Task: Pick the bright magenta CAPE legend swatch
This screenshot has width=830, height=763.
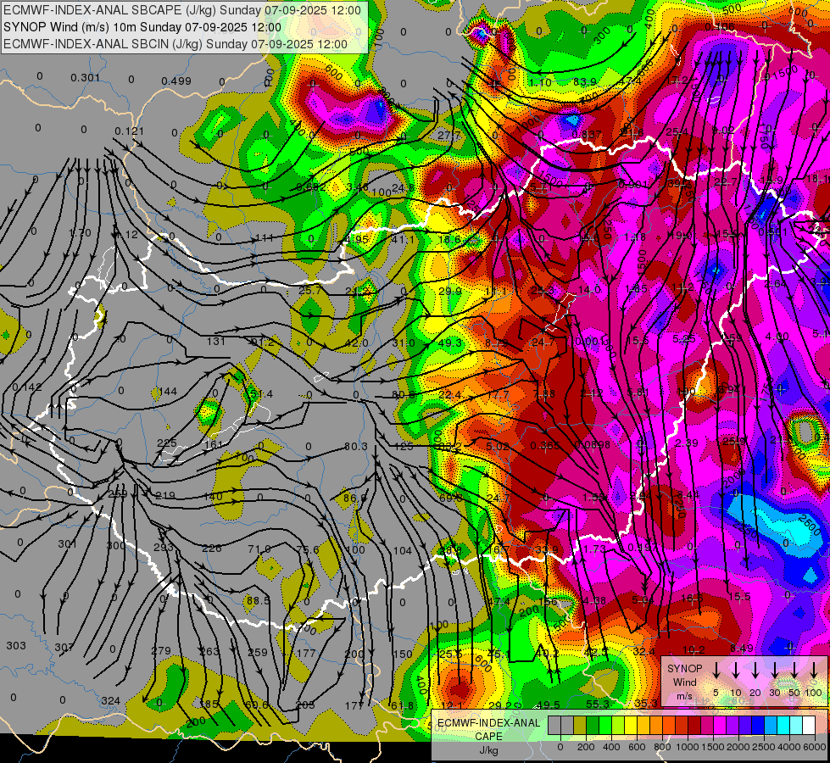Action: (720, 726)
